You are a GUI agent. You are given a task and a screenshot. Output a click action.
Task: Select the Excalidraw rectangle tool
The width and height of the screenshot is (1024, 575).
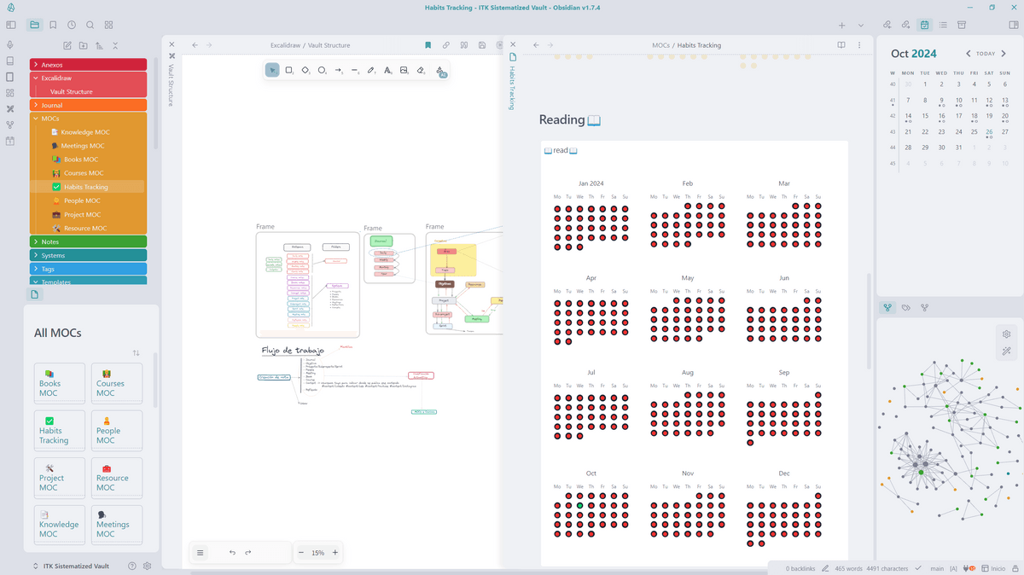tap(289, 70)
